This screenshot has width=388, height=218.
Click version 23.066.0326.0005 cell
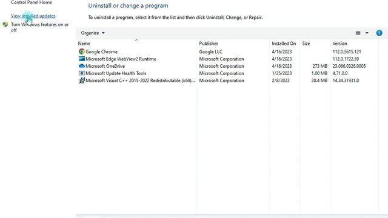tap(349, 66)
